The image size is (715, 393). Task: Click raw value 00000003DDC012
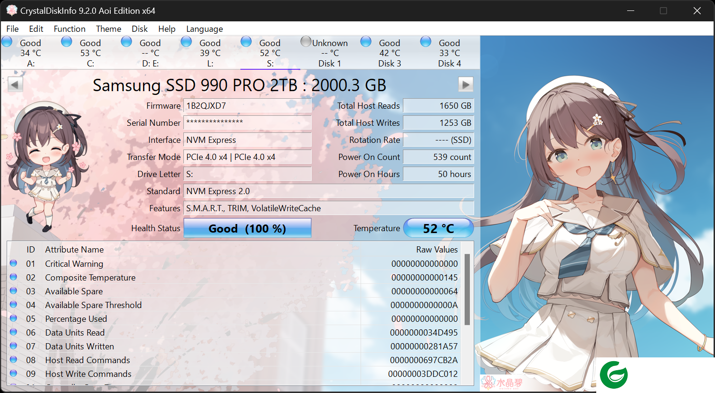click(423, 374)
